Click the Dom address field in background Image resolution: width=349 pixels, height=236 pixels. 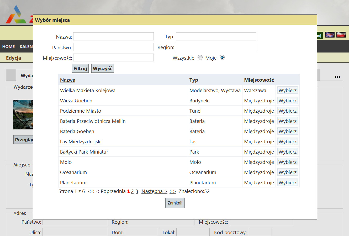point(141,232)
